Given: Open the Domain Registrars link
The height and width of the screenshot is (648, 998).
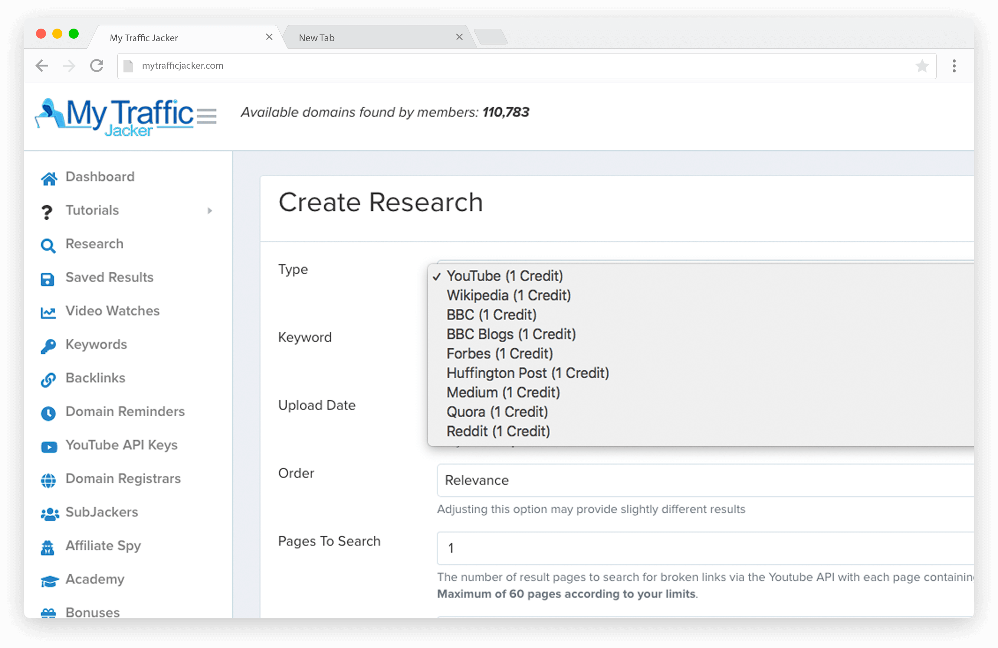Looking at the screenshot, I should pos(123,479).
